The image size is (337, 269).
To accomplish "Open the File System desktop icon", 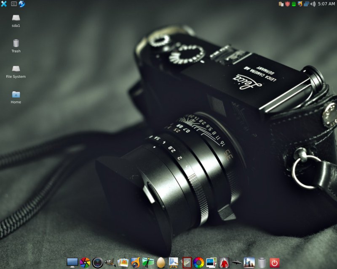I will tap(16, 69).
